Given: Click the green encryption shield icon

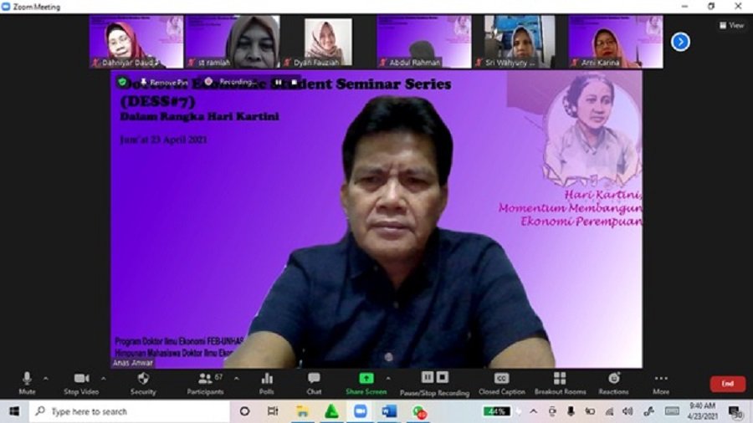Looking at the screenshot, I should tap(122, 82).
